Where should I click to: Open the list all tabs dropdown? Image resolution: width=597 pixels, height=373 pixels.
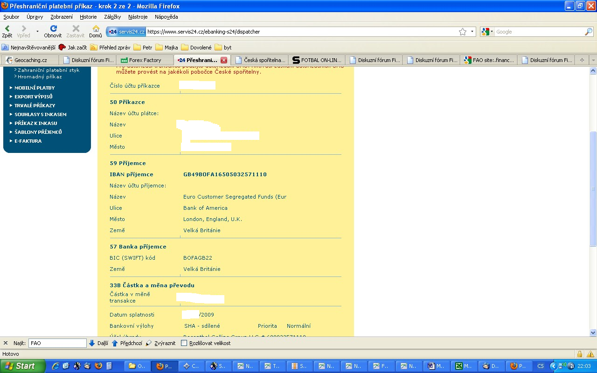[x=593, y=60]
